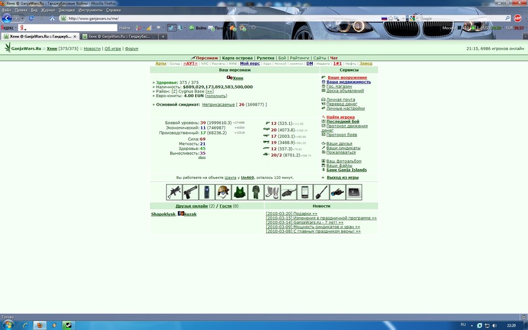
Task: Bookmark this page with the star icon
Action: pos(391,18)
